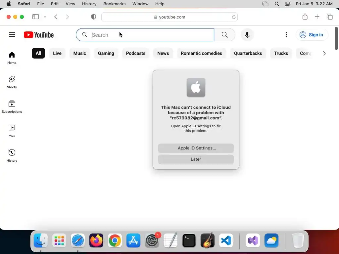Open History in YouTube sidebar

[12, 155]
